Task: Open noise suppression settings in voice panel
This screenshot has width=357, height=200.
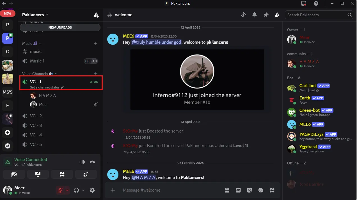Action: point(82,162)
